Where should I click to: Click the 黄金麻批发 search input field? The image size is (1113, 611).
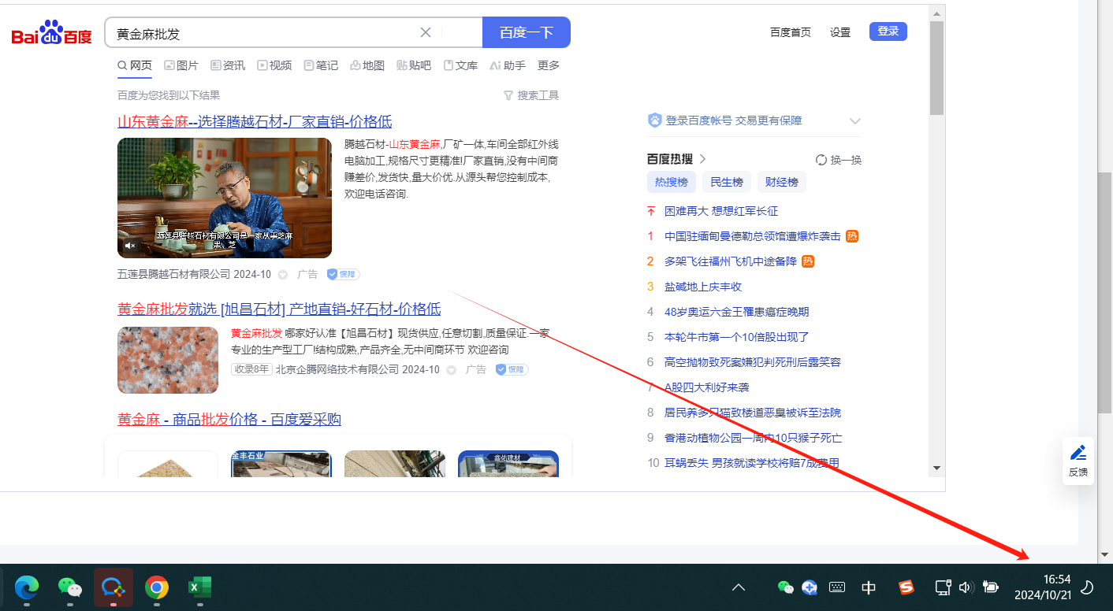coord(260,33)
